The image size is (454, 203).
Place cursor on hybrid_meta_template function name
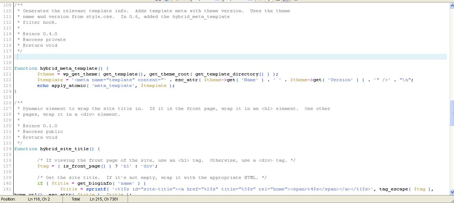coord(69,68)
